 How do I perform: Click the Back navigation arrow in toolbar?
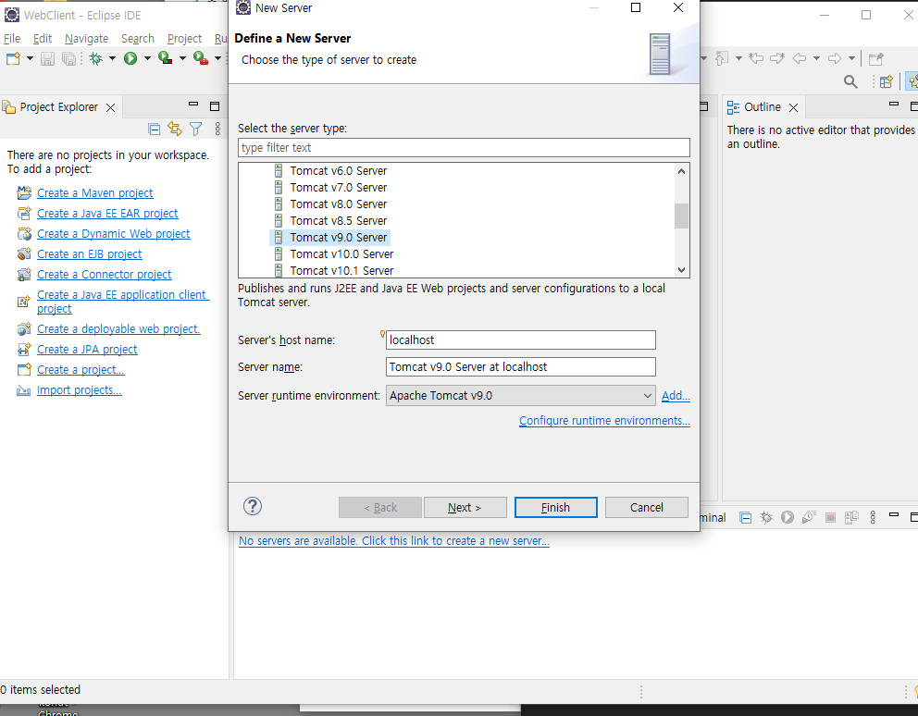pos(800,58)
